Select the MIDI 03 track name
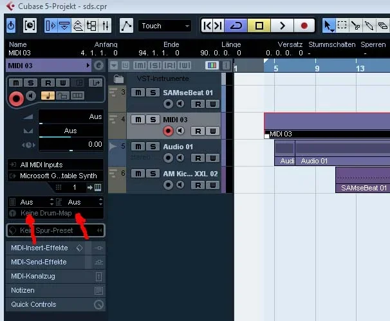Screen dimensions: 390x321 click(x=175, y=120)
